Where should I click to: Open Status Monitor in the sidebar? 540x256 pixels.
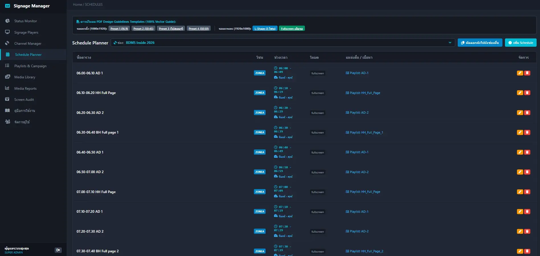coord(33,21)
